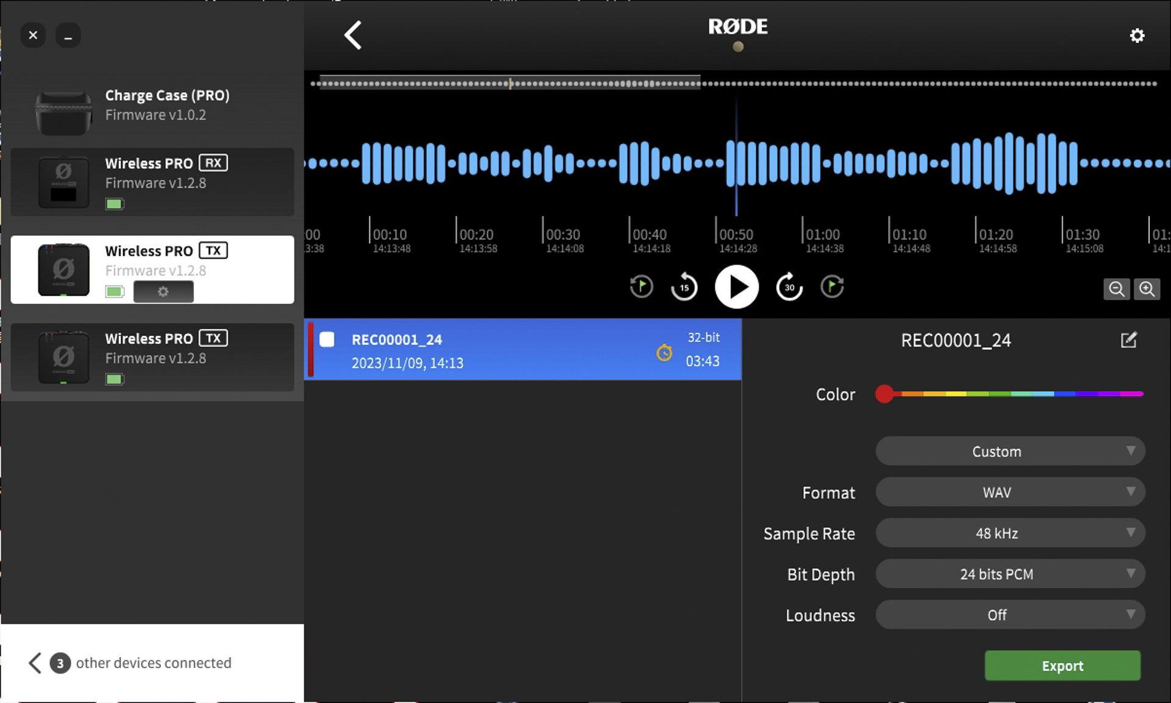Rename the recording using the pencil icon
Image resolution: width=1171 pixels, height=703 pixels.
click(x=1129, y=340)
